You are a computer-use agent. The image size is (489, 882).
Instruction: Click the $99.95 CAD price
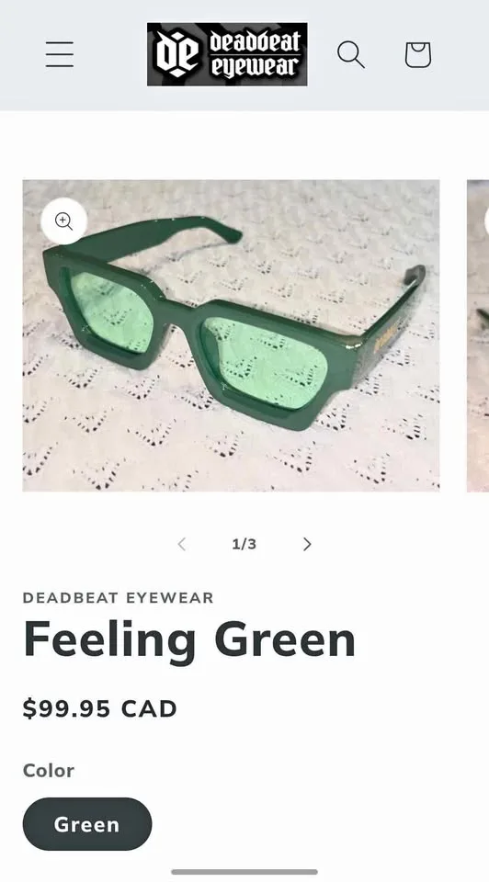(99, 708)
